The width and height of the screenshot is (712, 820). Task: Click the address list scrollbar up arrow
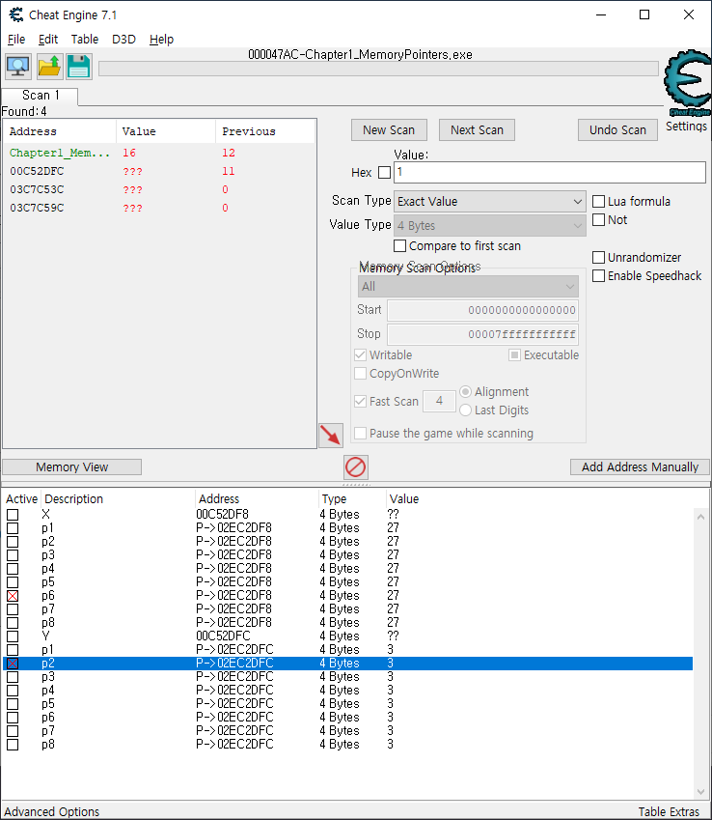(x=700, y=516)
